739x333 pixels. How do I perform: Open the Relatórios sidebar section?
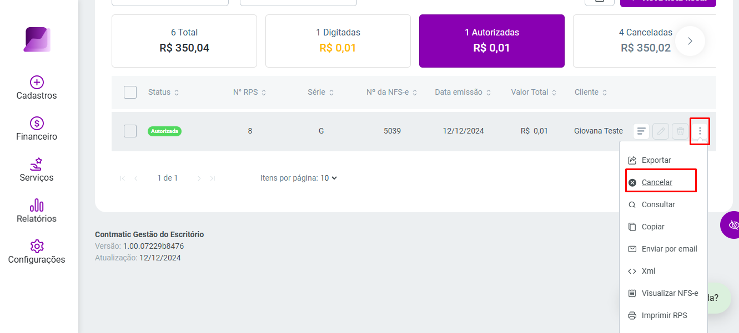point(37,211)
